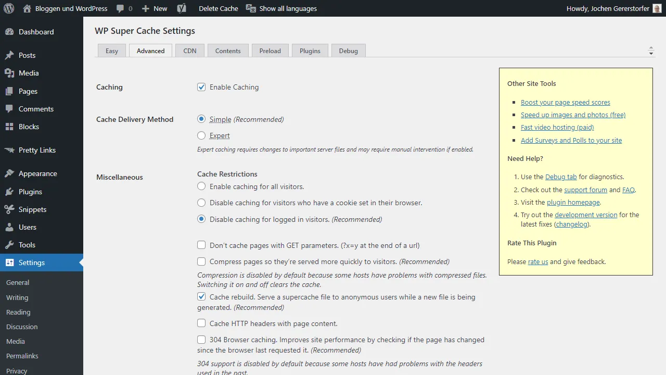Open the comments bubble icon in admin bar

[x=120, y=9]
